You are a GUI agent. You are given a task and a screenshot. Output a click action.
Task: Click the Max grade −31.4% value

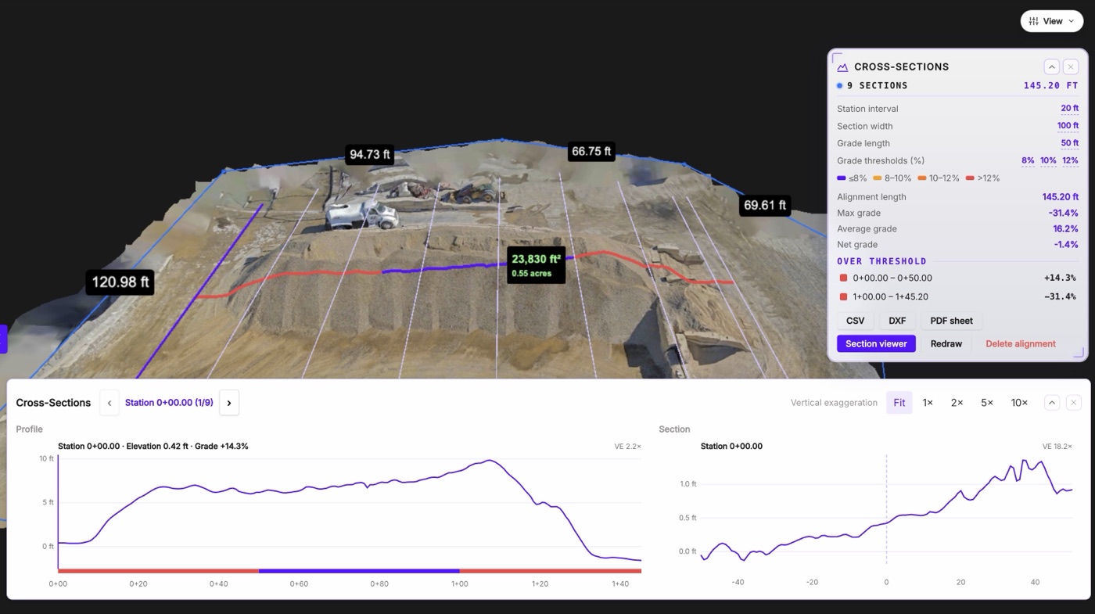[1064, 213]
